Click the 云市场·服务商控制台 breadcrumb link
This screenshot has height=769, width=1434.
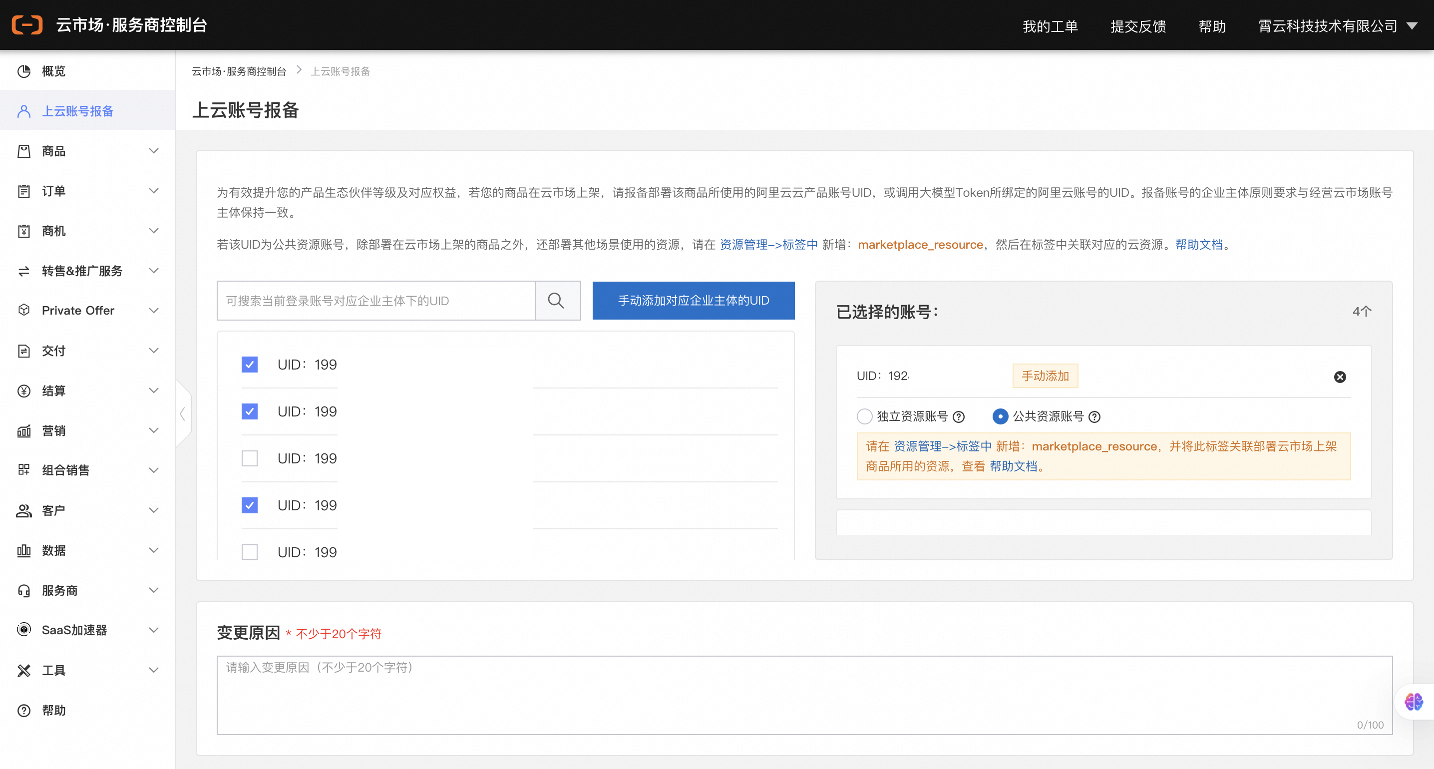click(239, 71)
